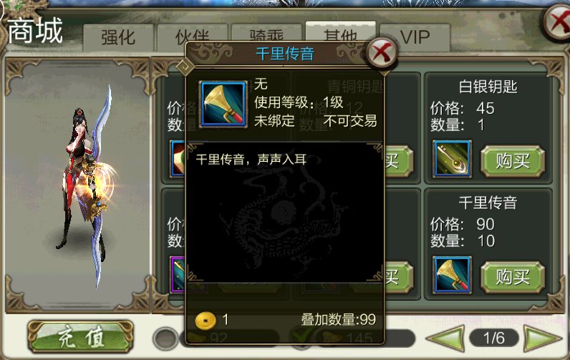The height and width of the screenshot is (360, 570).
Task: Click the 千里传音 popup title text
Action: (x=284, y=54)
